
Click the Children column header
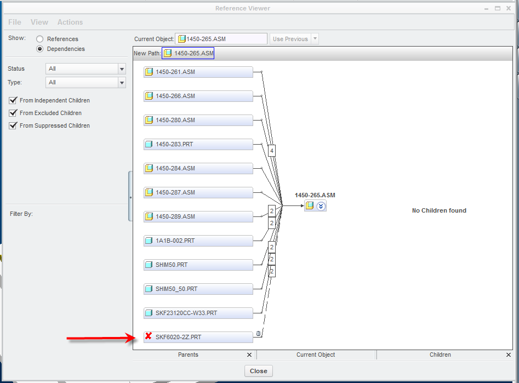(440, 355)
